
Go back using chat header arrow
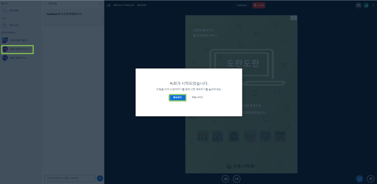pos(46,4)
